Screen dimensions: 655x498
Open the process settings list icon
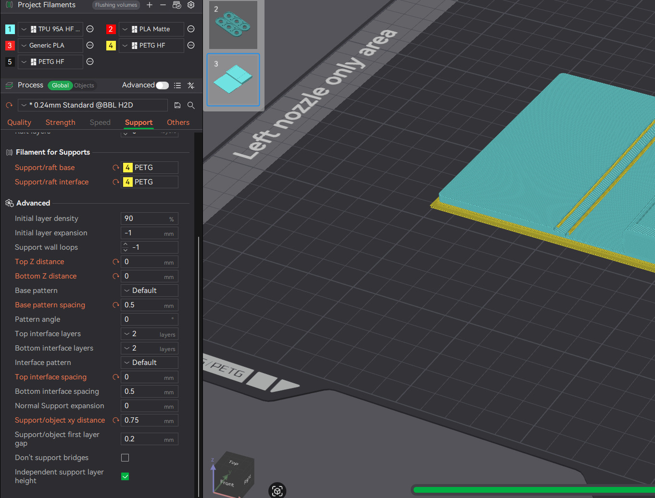(x=177, y=85)
